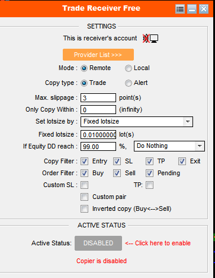Toggle the Exit copy filter checkbox
Screen dimensions: 215x278
[182, 162]
